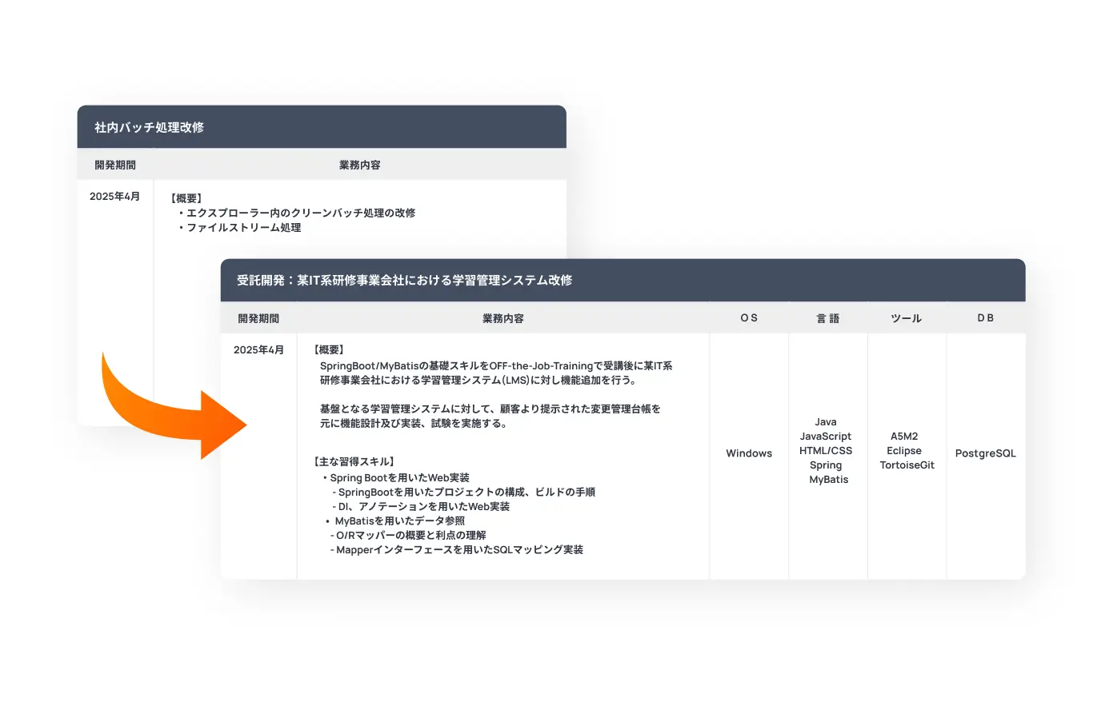Click 業務内容 header in back table

click(x=360, y=165)
